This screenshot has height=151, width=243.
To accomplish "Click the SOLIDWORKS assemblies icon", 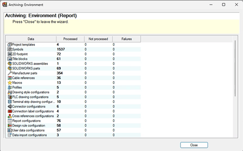I will [10, 64].
